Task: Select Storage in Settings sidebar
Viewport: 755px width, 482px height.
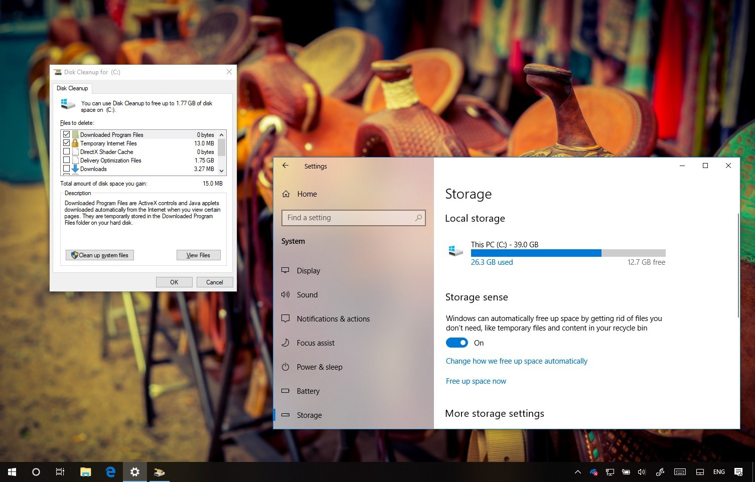Action: tap(353, 415)
